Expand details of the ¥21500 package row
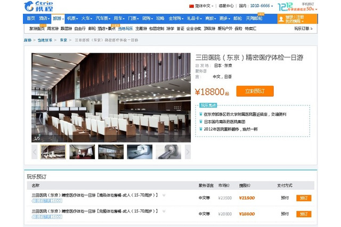 [x=164, y=195]
